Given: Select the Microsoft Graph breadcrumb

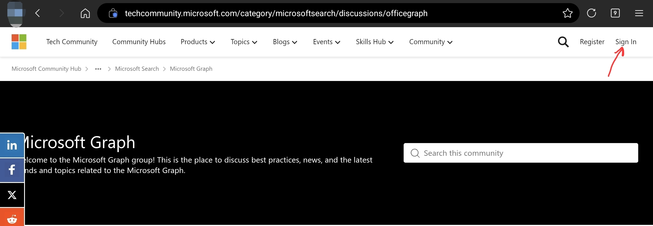Looking at the screenshot, I should 191,69.
